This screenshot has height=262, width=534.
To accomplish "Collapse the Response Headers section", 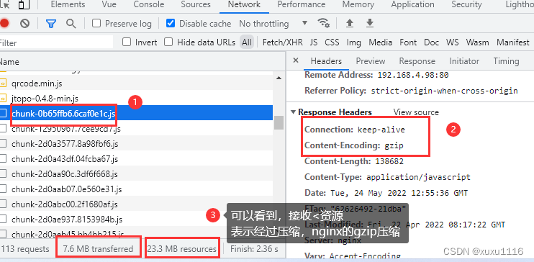I will pos(293,112).
